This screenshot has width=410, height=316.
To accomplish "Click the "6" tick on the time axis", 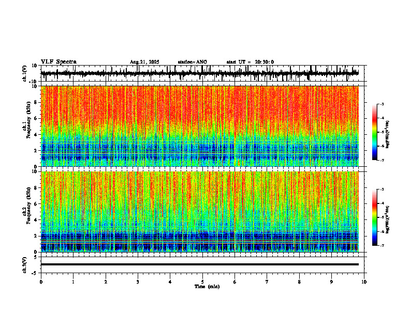I will click(x=235, y=282).
